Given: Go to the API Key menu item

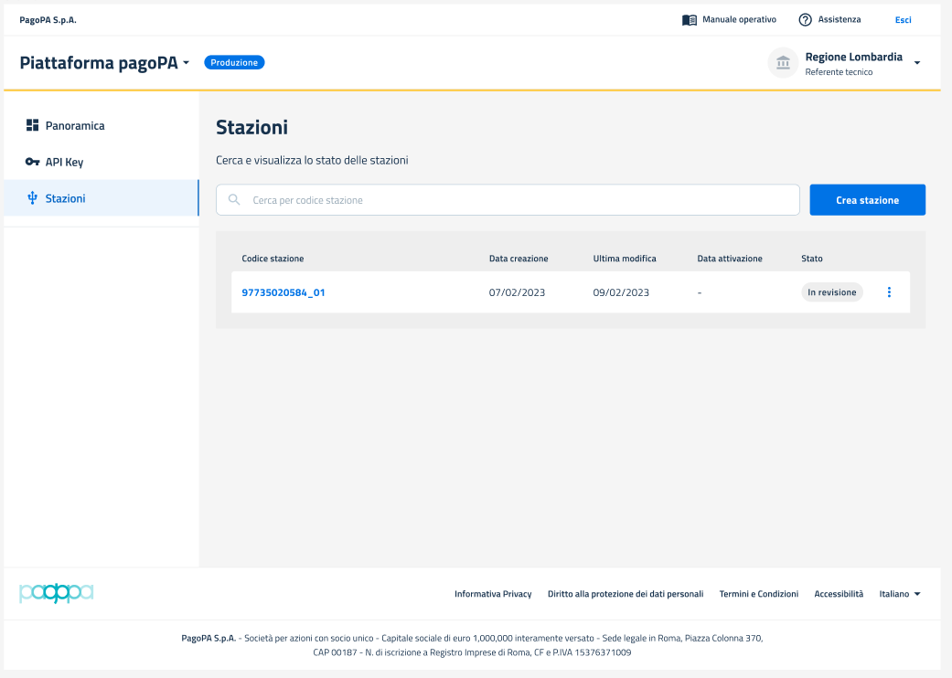Looking at the screenshot, I should click(x=64, y=162).
